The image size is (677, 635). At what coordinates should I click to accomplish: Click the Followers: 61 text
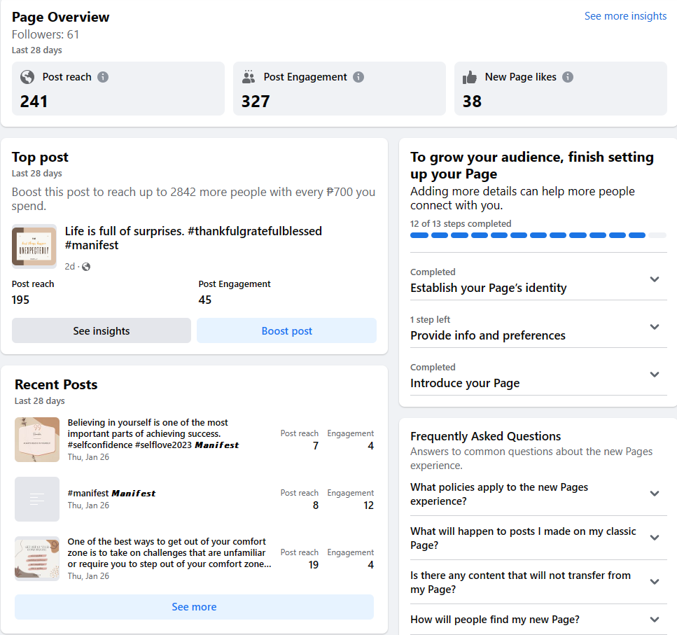click(46, 34)
